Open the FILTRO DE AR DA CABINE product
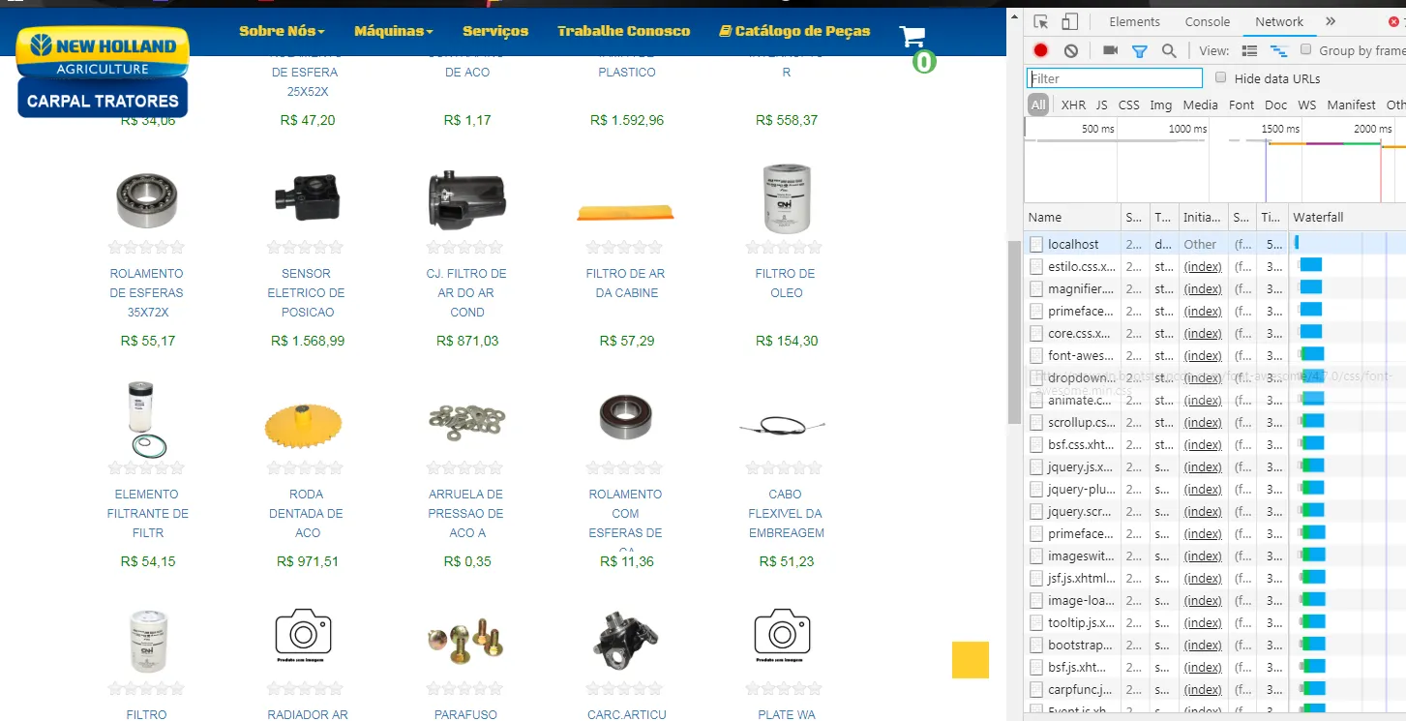1406x721 pixels. click(x=625, y=283)
